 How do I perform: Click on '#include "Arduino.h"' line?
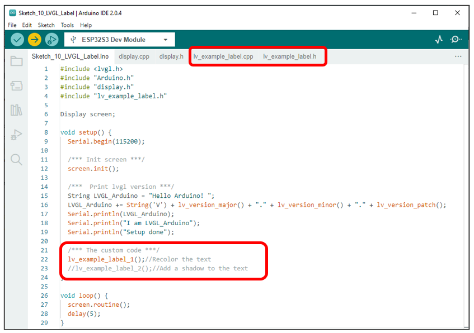coord(97,78)
